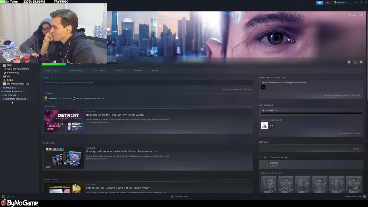The image size is (368, 207).
Task: Click the Pummel Party game icon
Action: pos(5,73)
